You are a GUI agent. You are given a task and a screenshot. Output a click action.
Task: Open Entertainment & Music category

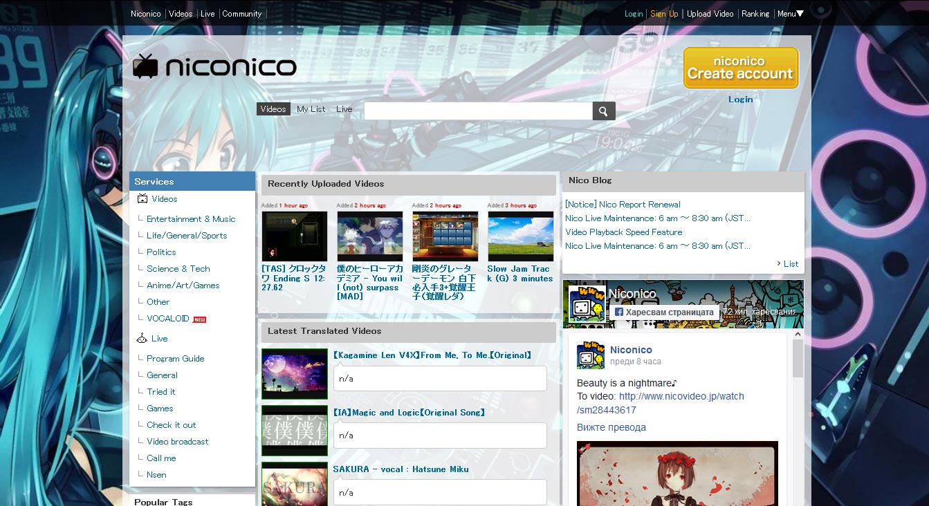(x=191, y=219)
